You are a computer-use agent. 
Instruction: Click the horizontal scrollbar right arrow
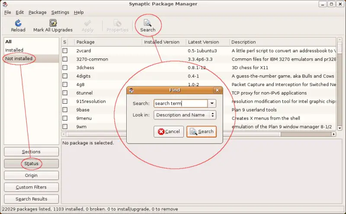click(x=333, y=134)
